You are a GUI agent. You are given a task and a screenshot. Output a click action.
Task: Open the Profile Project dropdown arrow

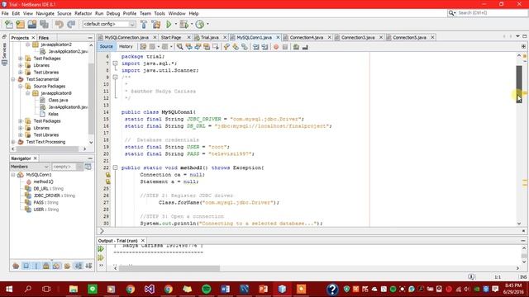pyautogui.click(x=207, y=24)
